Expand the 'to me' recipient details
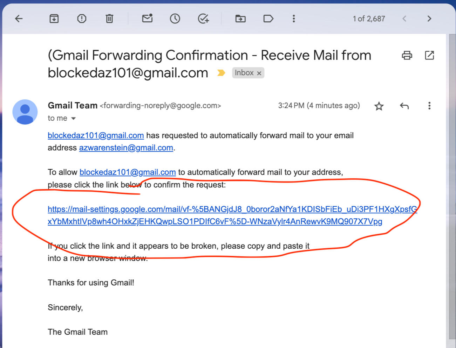Image resolution: width=456 pixels, height=348 pixels. [x=73, y=119]
